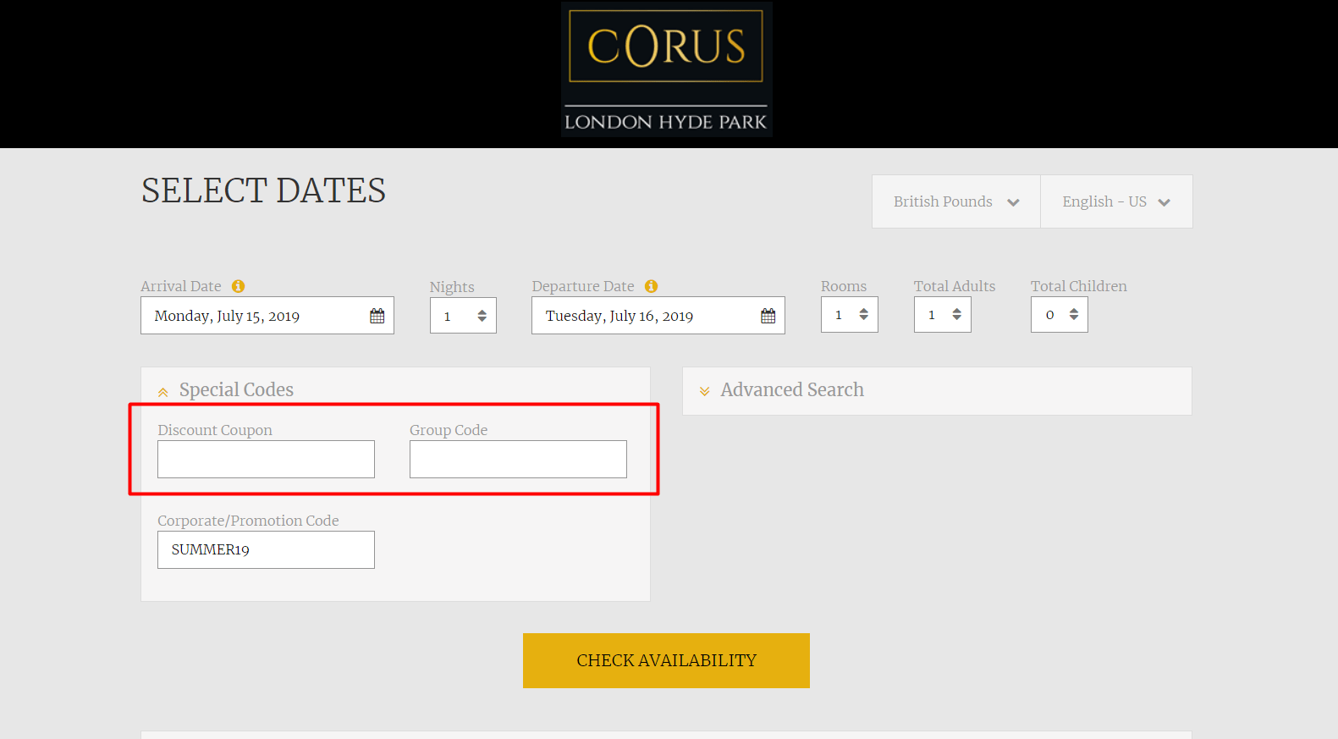Open the English - US language dropdown
This screenshot has width=1338, height=739.
1116,201
